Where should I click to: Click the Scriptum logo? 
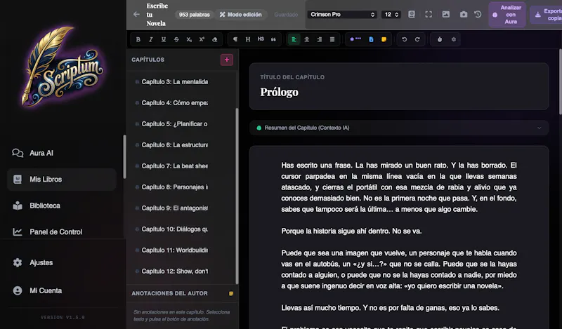(63, 66)
